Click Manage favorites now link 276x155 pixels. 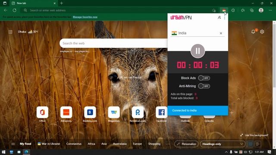[85, 17]
